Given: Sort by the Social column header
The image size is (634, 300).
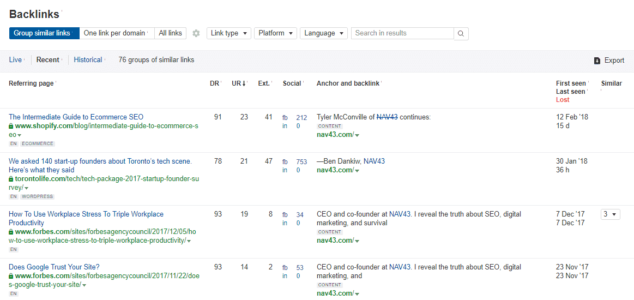Looking at the screenshot, I should pyautogui.click(x=292, y=83).
